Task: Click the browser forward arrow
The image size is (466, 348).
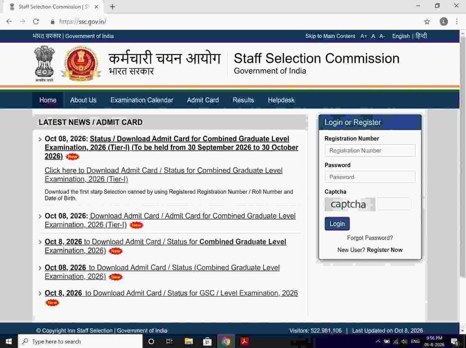Action: coord(23,21)
